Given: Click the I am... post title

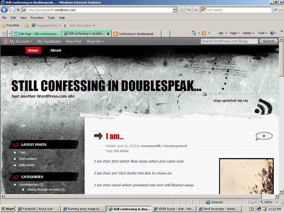Looking at the screenshot, I should [115, 136].
